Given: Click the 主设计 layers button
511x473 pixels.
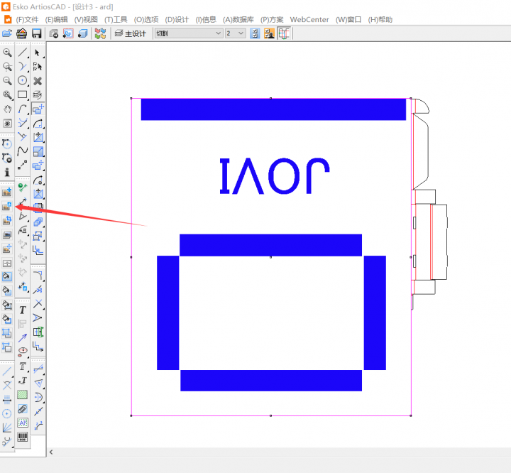Looking at the screenshot, I should (131, 33).
